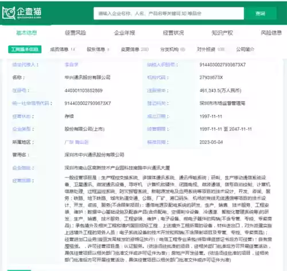The height and width of the screenshot is (271, 287).
Task: Open the 分支机构 sub-tab
Action: tap(173, 49)
